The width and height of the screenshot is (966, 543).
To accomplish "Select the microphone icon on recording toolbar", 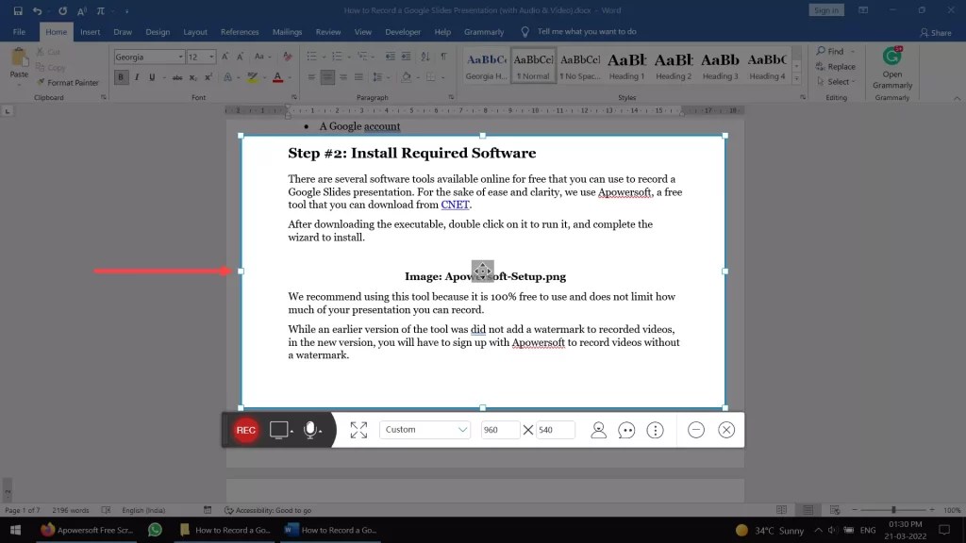I will coord(311,430).
